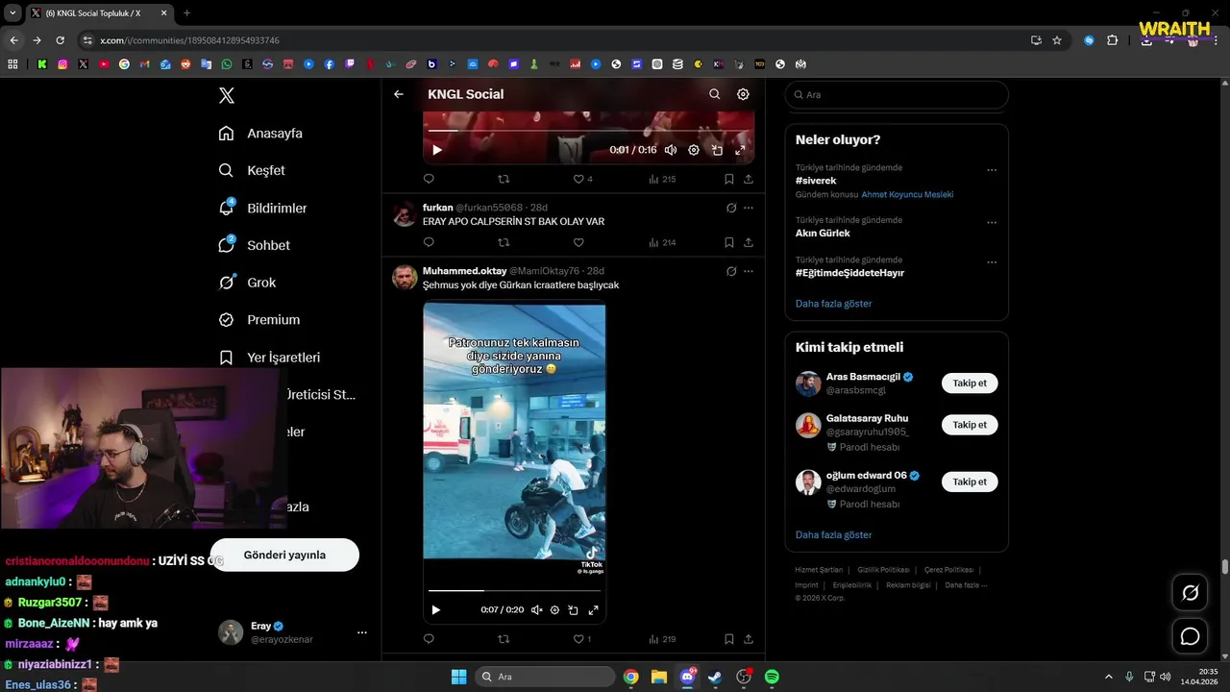The height and width of the screenshot is (692, 1230).
Task: Go back with the KNGL Social arrow
Action: 399,94
